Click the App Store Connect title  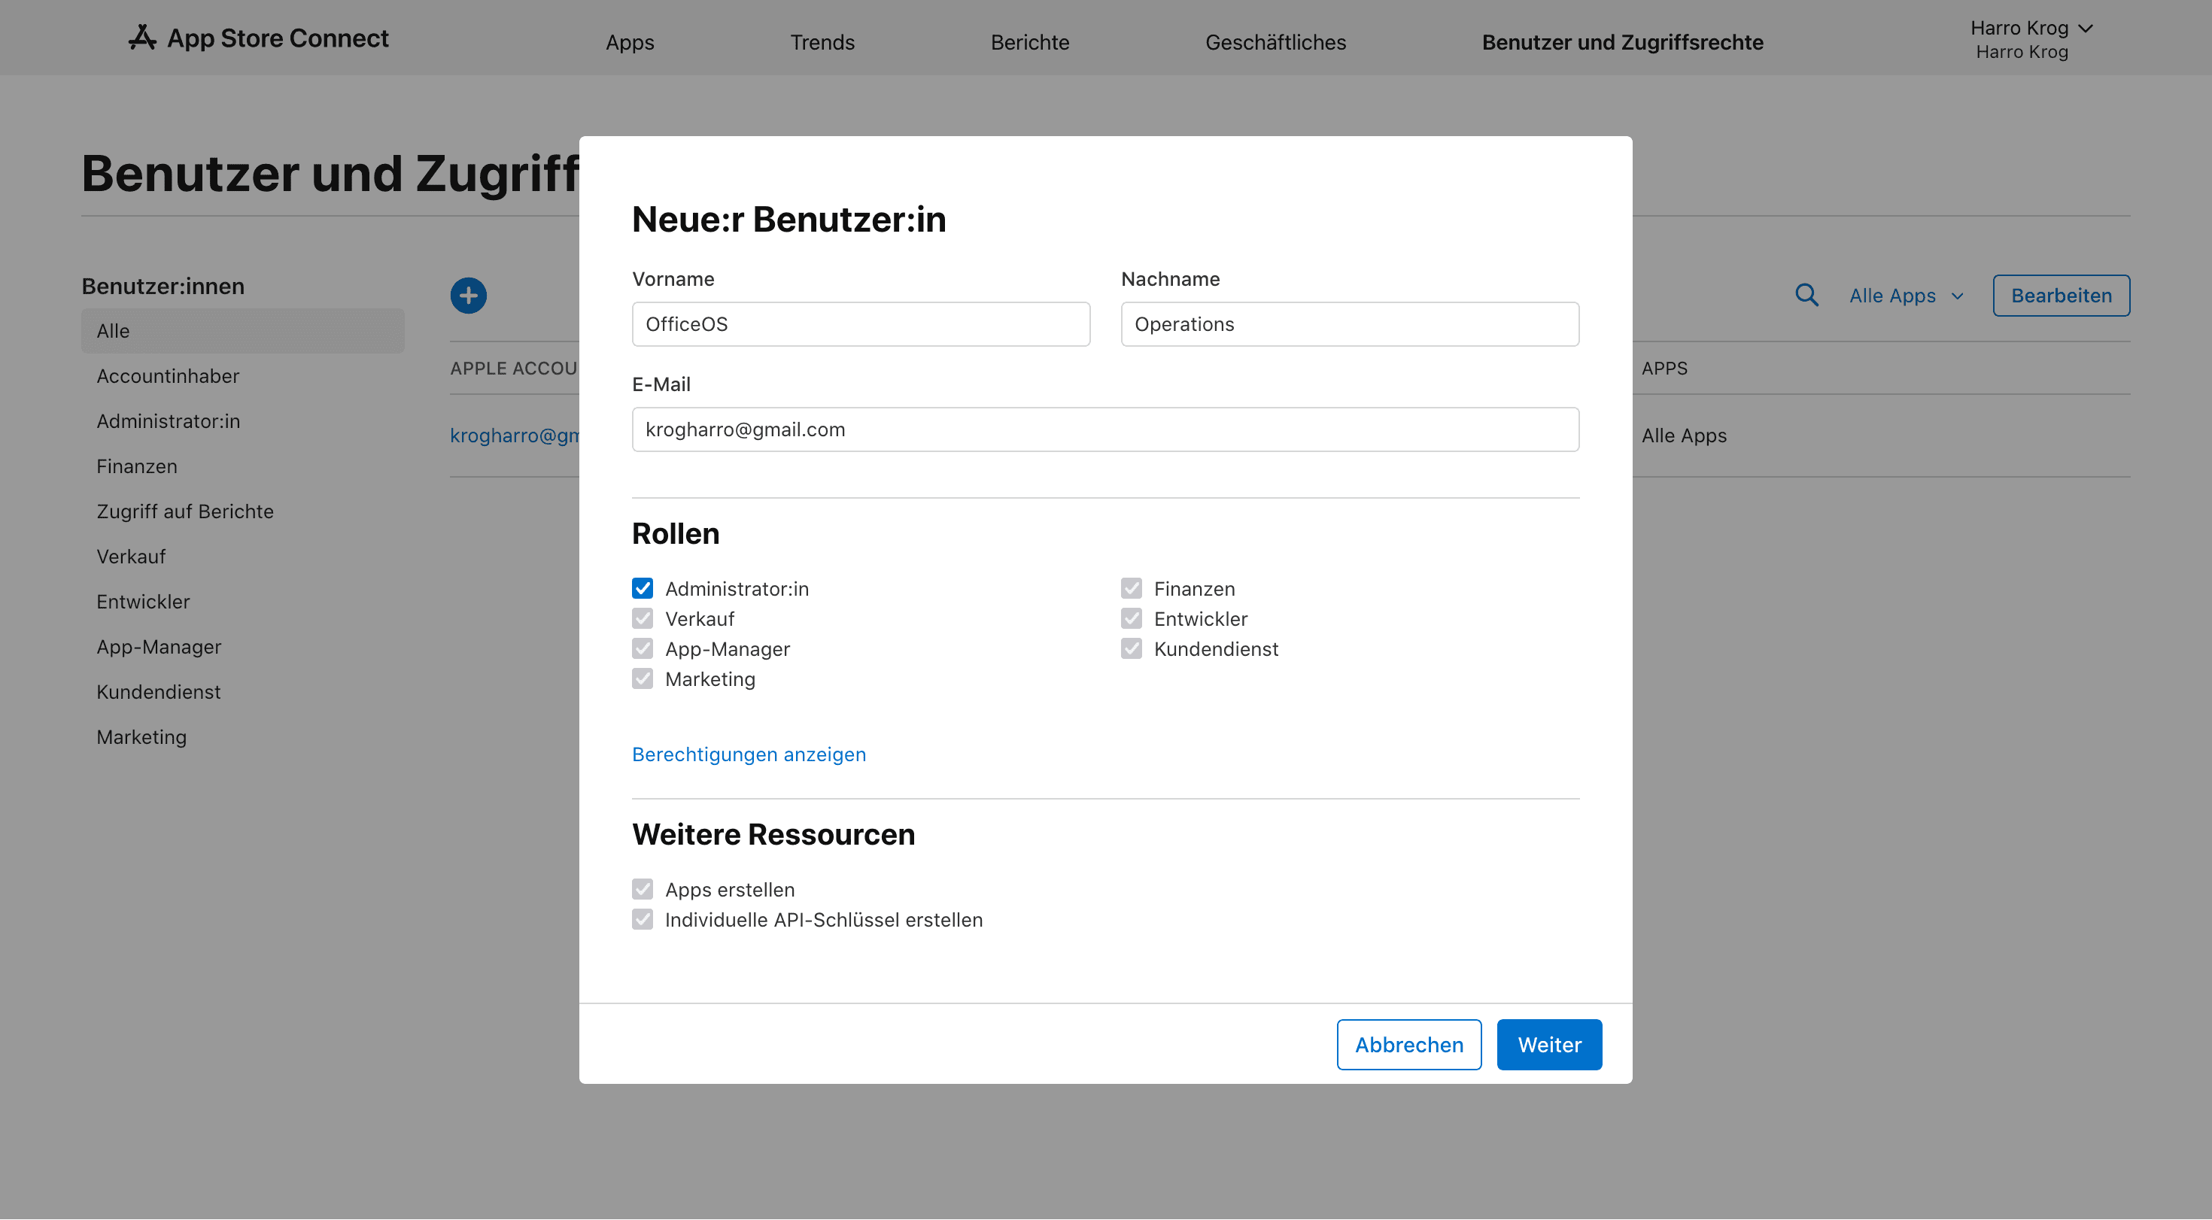pyautogui.click(x=278, y=38)
